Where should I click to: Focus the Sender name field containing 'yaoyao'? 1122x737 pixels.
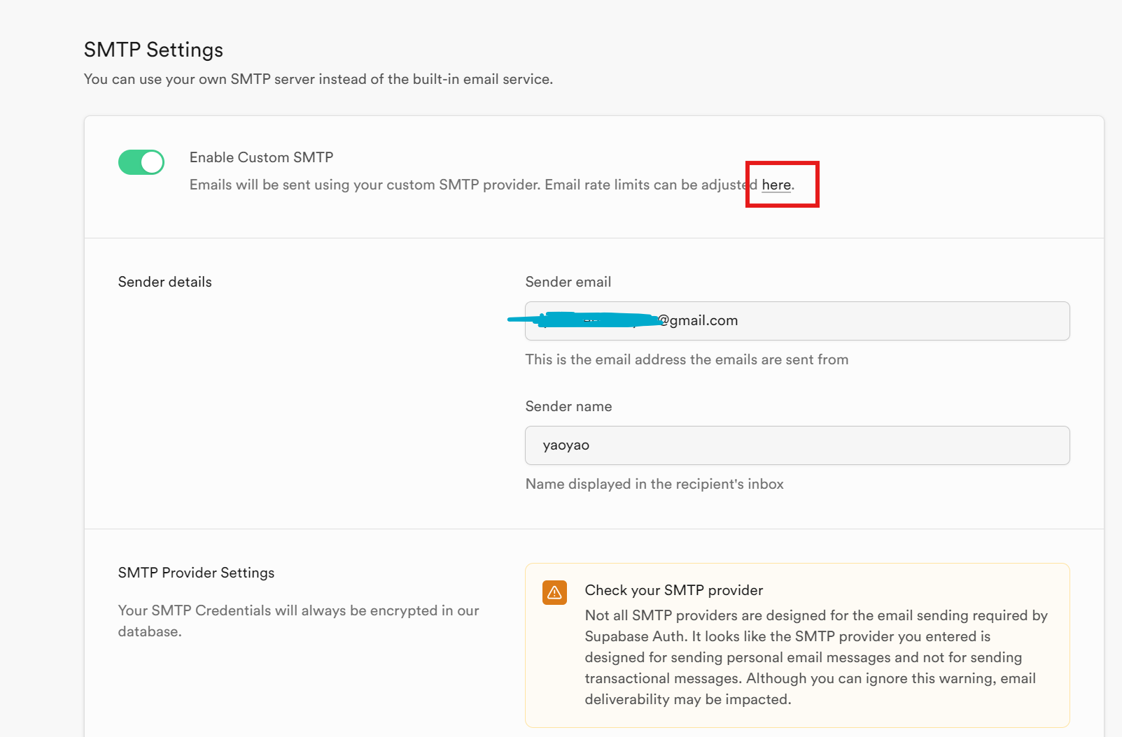pyautogui.click(x=797, y=445)
